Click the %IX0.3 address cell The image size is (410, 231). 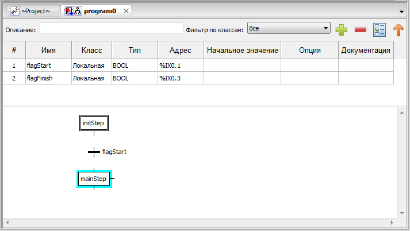click(x=180, y=78)
